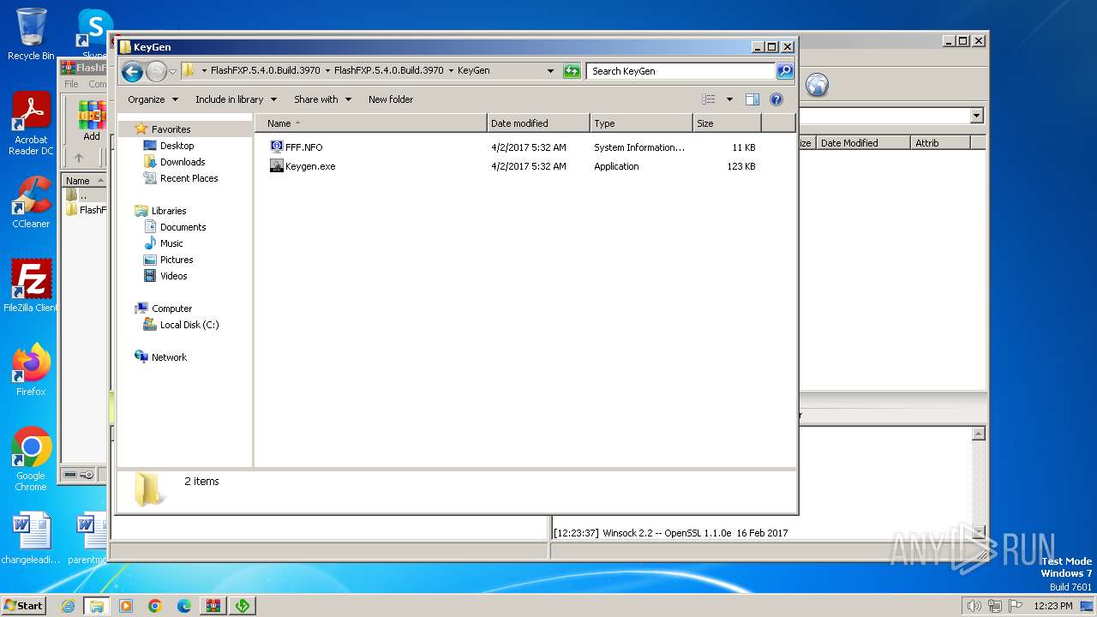
Task: Click the magnifier in Search KeyGen box
Action: pos(784,71)
